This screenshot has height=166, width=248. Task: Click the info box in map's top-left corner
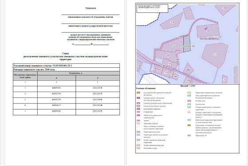[152, 8]
